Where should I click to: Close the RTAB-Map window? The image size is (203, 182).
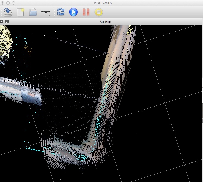coord(3,3)
